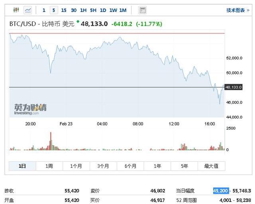Set chart interval to 1 minute
Image resolution: width=255 pixels, height=204 pixels.
44,10
